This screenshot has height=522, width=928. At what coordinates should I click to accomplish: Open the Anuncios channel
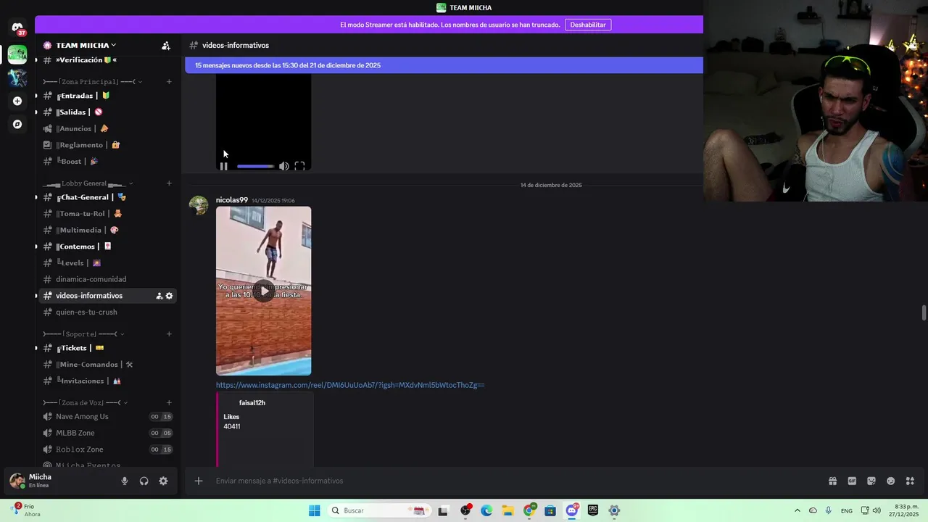click(107, 128)
